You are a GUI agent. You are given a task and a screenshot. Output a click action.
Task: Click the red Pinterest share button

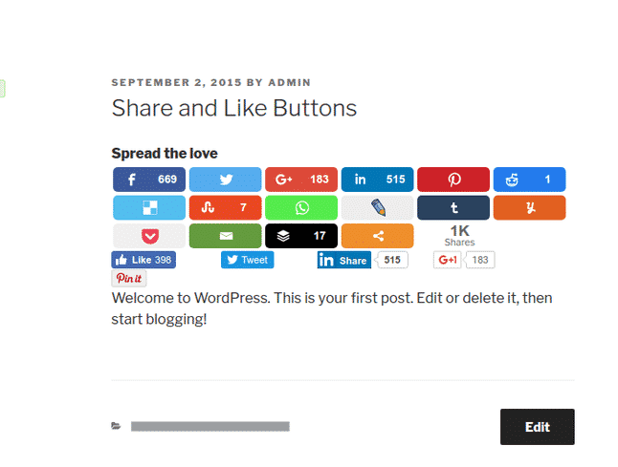click(452, 180)
